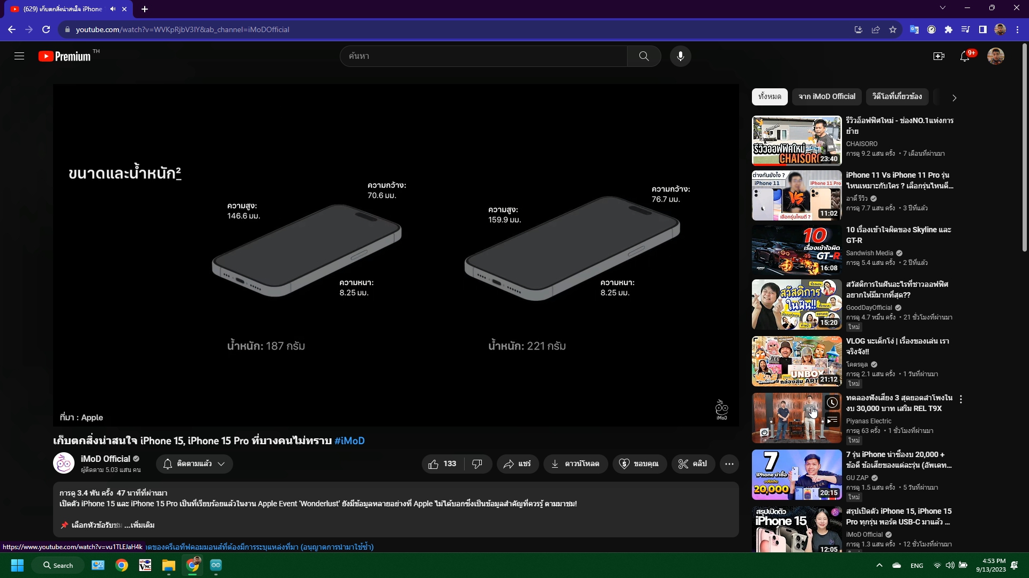Image resolution: width=1029 pixels, height=578 pixels.
Task: Open File Explorer from taskbar
Action: pos(169,565)
